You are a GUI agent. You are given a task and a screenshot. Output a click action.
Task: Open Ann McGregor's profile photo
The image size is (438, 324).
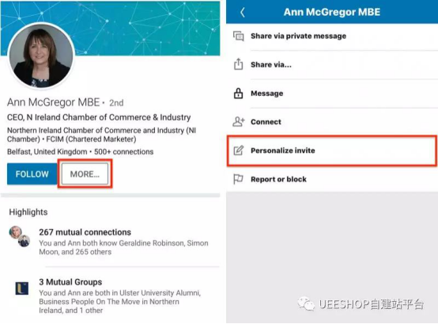tap(41, 56)
